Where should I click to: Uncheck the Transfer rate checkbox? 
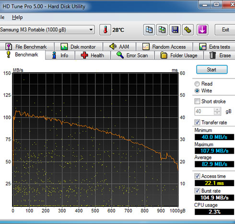pos(197,123)
